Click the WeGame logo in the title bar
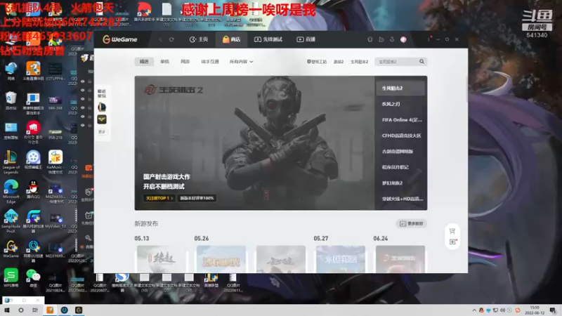The image size is (562, 316). coord(120,39)
